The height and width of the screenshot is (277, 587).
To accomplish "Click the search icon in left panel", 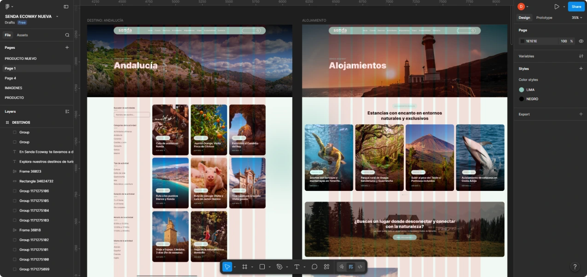I will (67, 35).
